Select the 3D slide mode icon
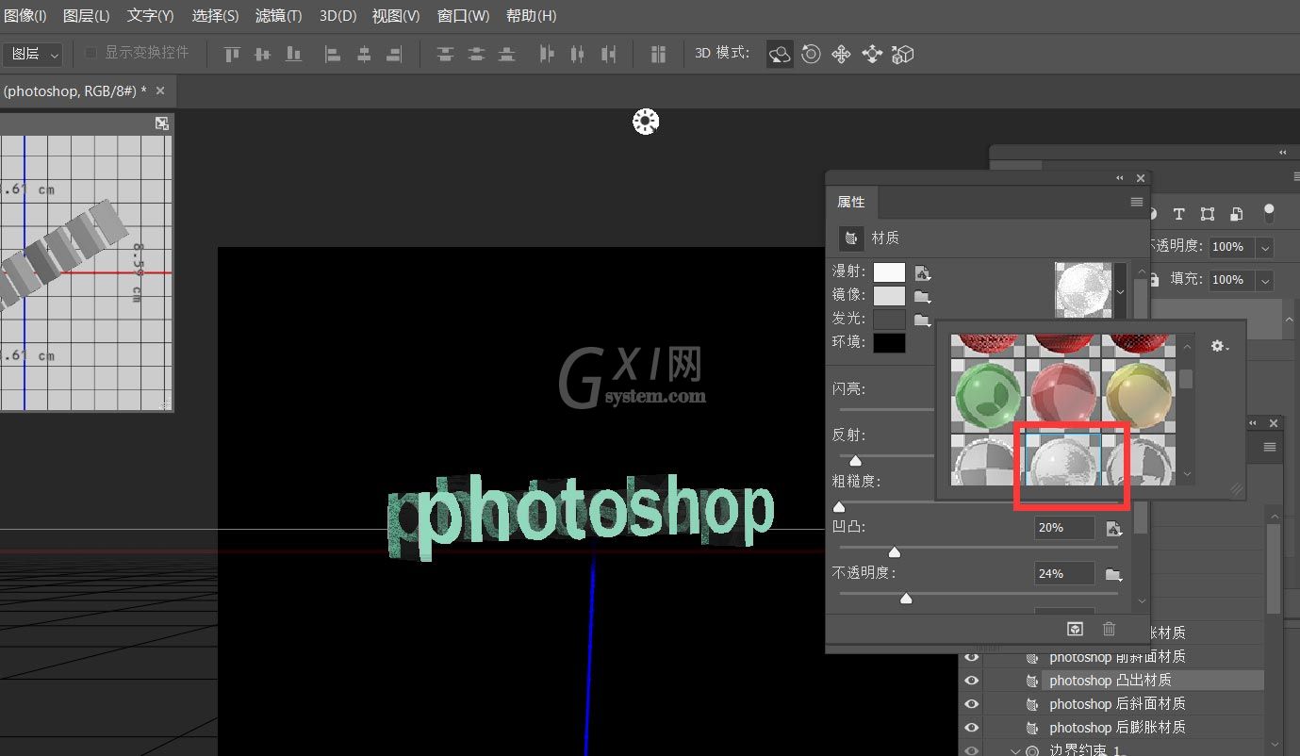The width and height of the screenshot is (1300, 756). (872, 54)
